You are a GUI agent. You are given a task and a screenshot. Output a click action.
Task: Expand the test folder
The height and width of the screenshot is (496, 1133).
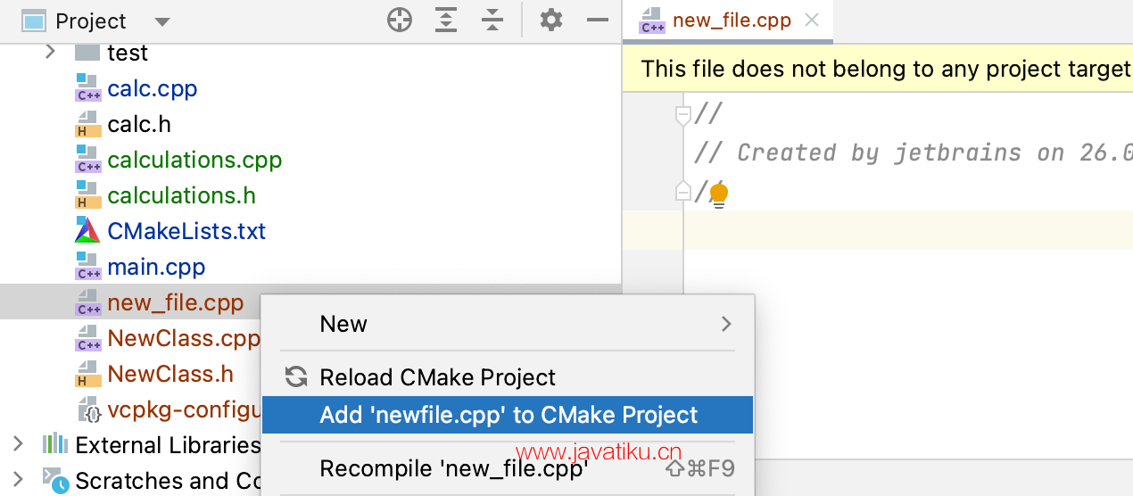pos(50,53)
